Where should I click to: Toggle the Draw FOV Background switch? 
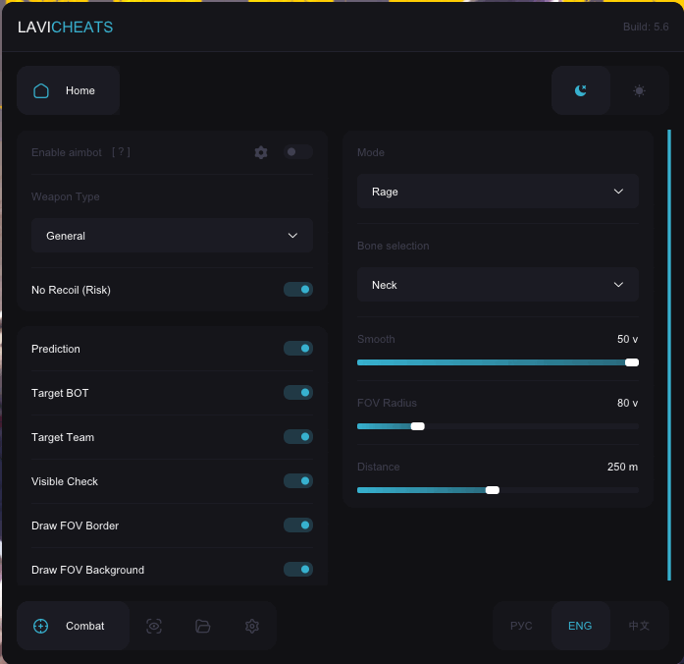pyautogui.click(x=298, y=570)
